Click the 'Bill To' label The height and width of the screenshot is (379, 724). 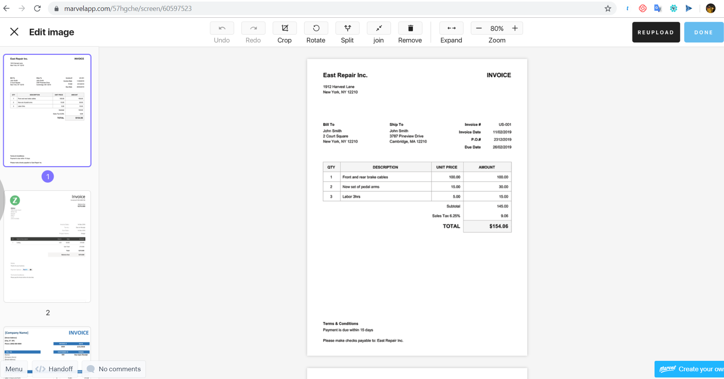329,124
